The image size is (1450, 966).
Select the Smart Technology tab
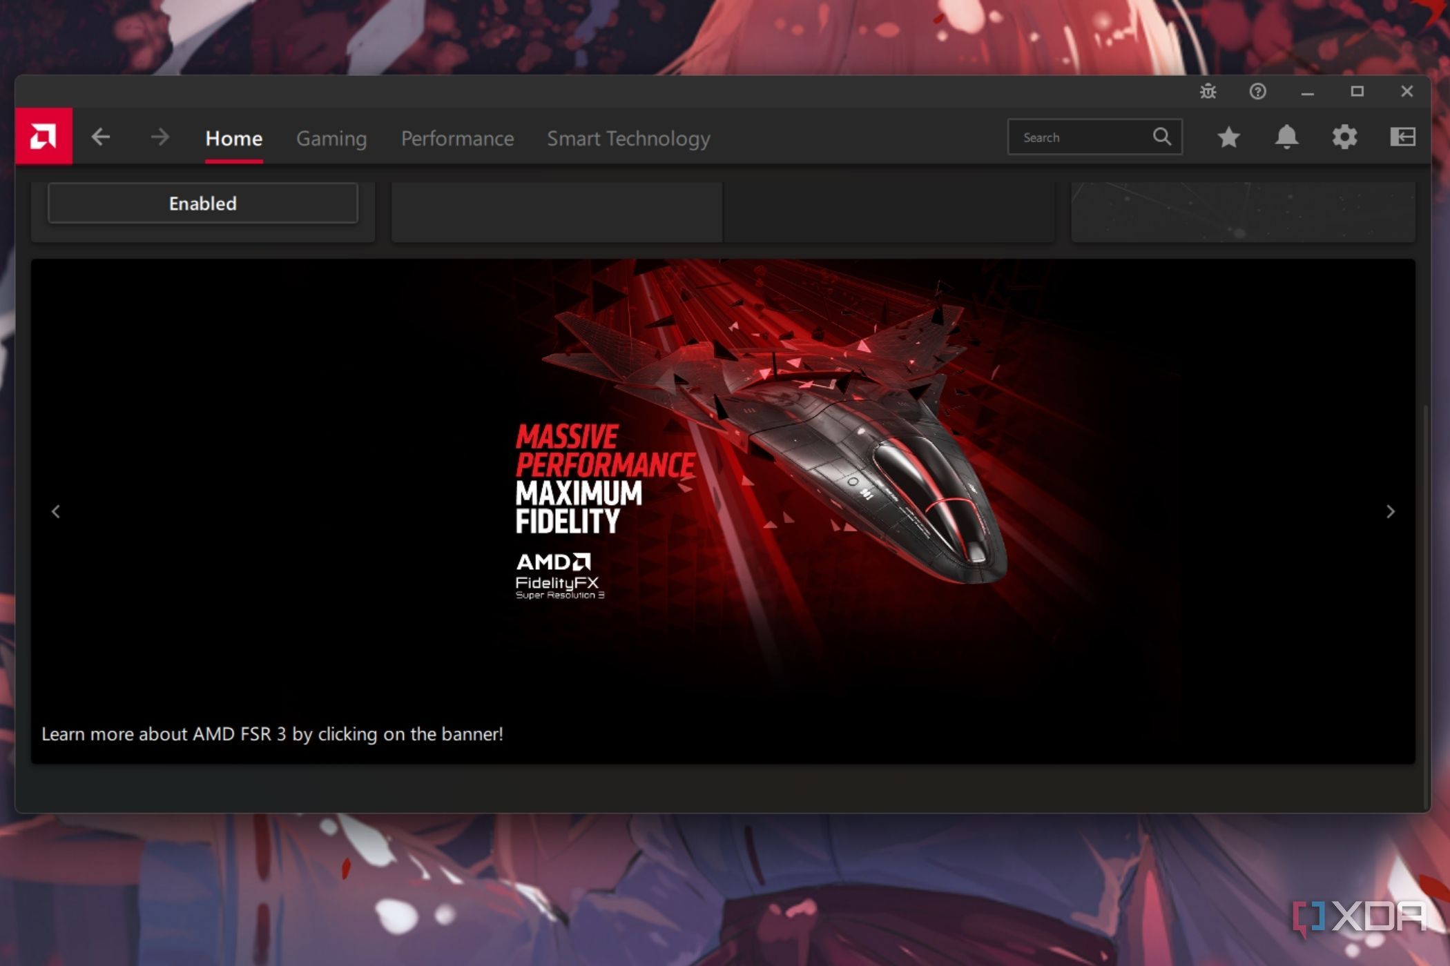tap(628, 138)
